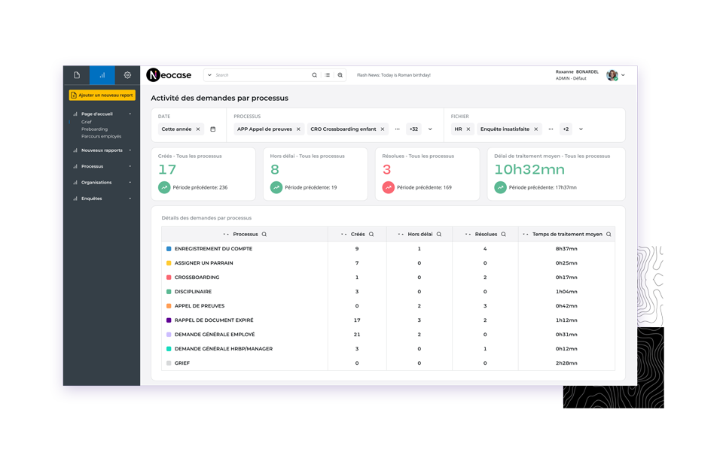Click the red Résolues trend icon
The image size is (723, 452).
pyautogui.click(x=389, y=187)
